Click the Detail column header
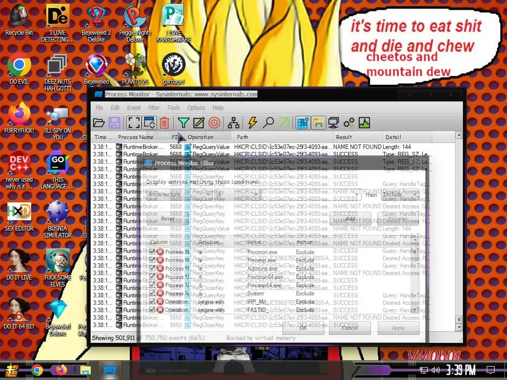 (x=407, y=137)
